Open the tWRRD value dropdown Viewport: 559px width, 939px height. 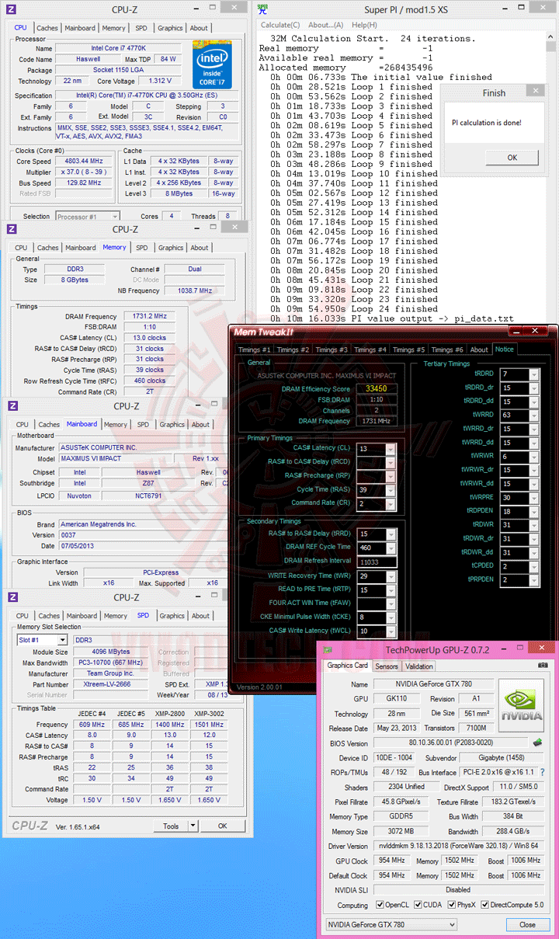[x=533, y=416]
